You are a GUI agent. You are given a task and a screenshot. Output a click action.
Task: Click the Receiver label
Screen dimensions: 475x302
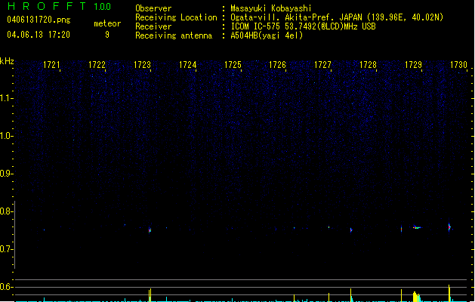click(153, 26)
